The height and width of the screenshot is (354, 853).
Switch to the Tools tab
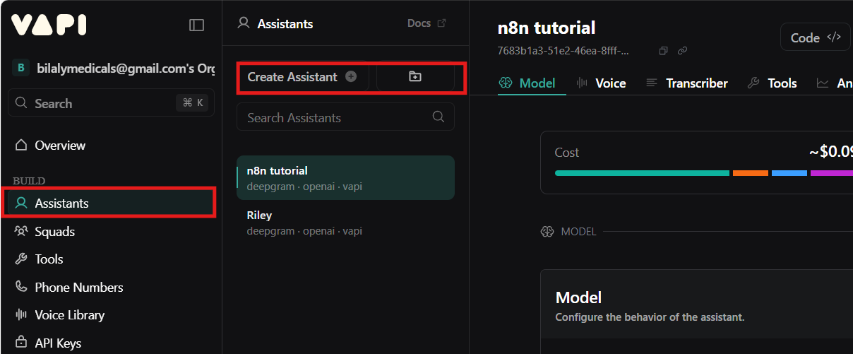tap(773, 83)
